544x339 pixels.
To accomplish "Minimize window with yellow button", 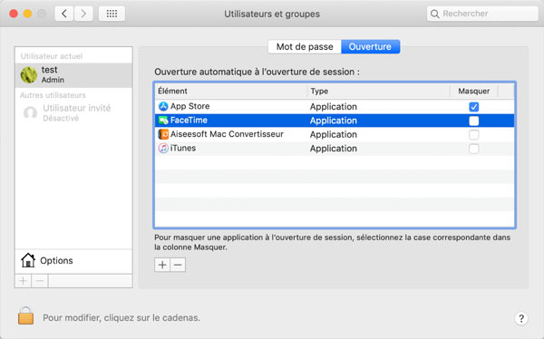I will tap(27, 14).
